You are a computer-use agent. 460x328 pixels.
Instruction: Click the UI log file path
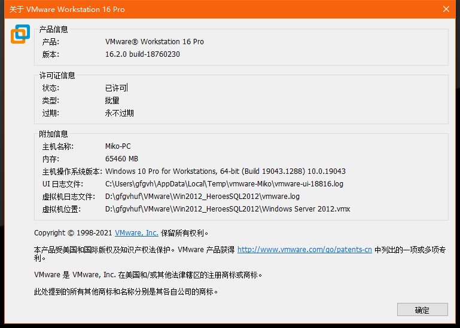tap(224, 184)
